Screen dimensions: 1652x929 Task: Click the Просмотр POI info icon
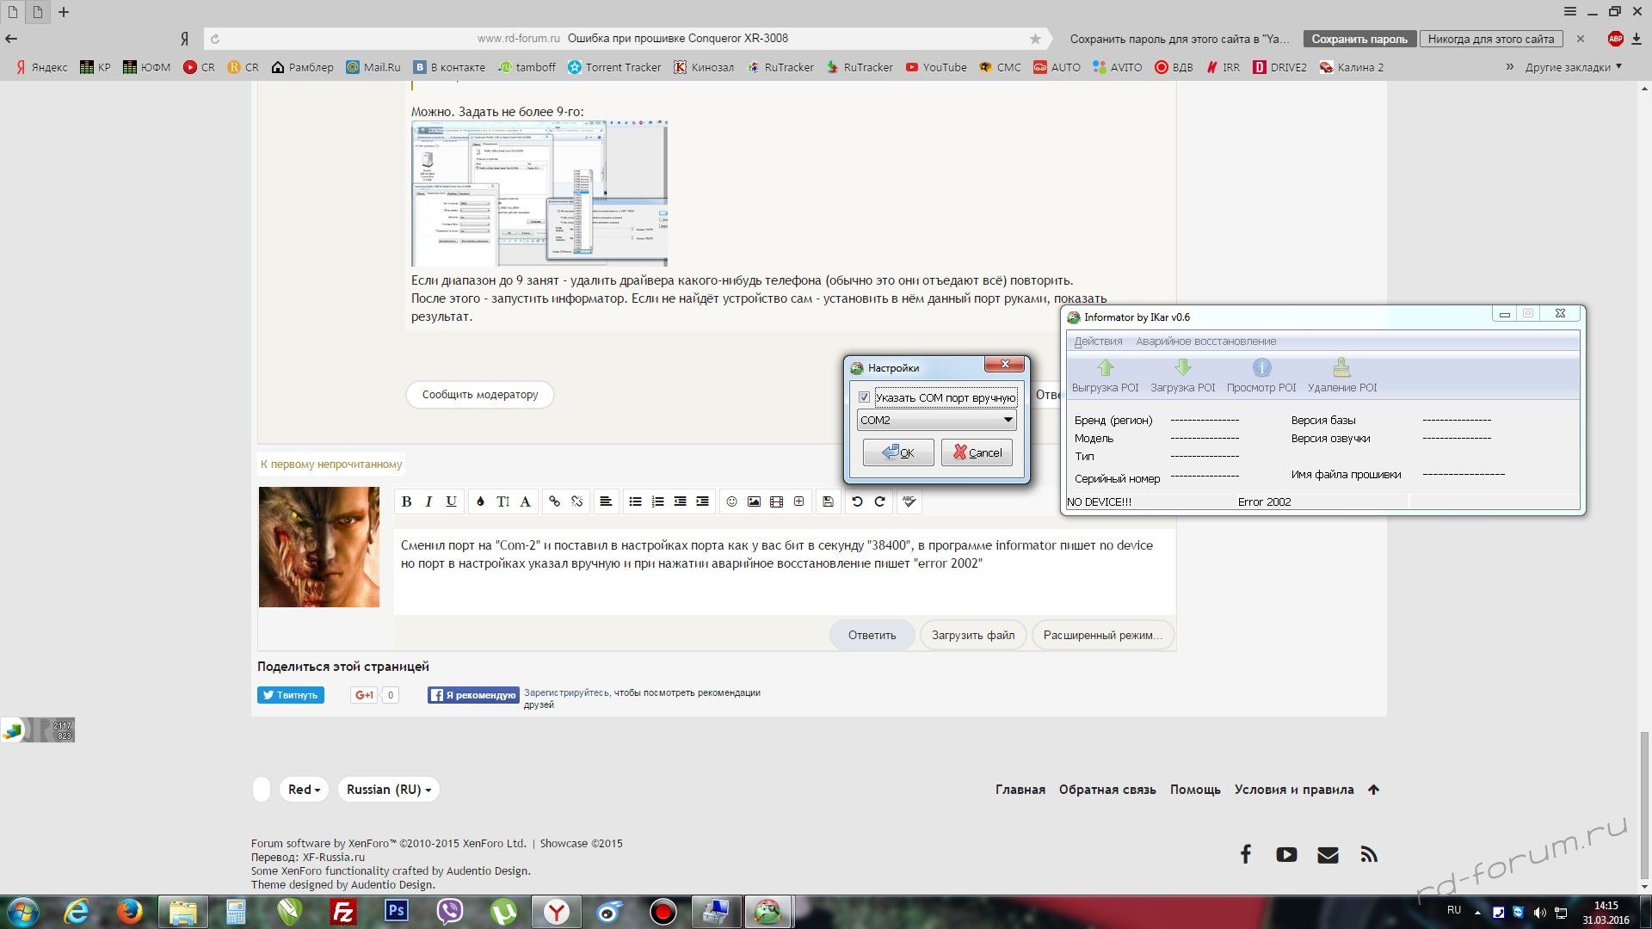point(1261,369)
